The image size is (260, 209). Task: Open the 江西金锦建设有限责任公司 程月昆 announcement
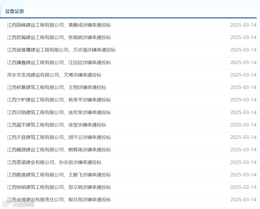point(59,199)
